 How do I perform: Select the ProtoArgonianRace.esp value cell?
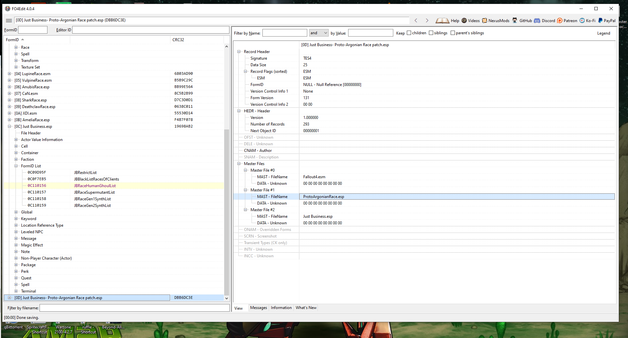coord(457,197)
